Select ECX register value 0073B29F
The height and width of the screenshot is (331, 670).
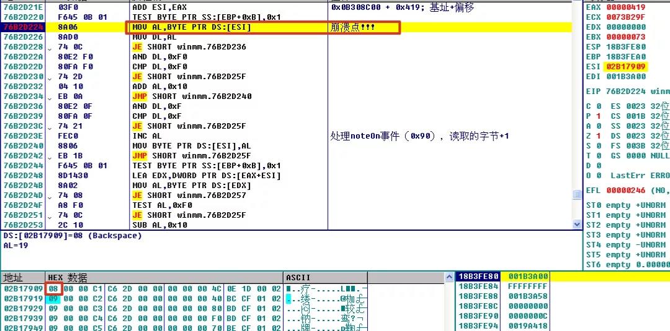[626, 17]
